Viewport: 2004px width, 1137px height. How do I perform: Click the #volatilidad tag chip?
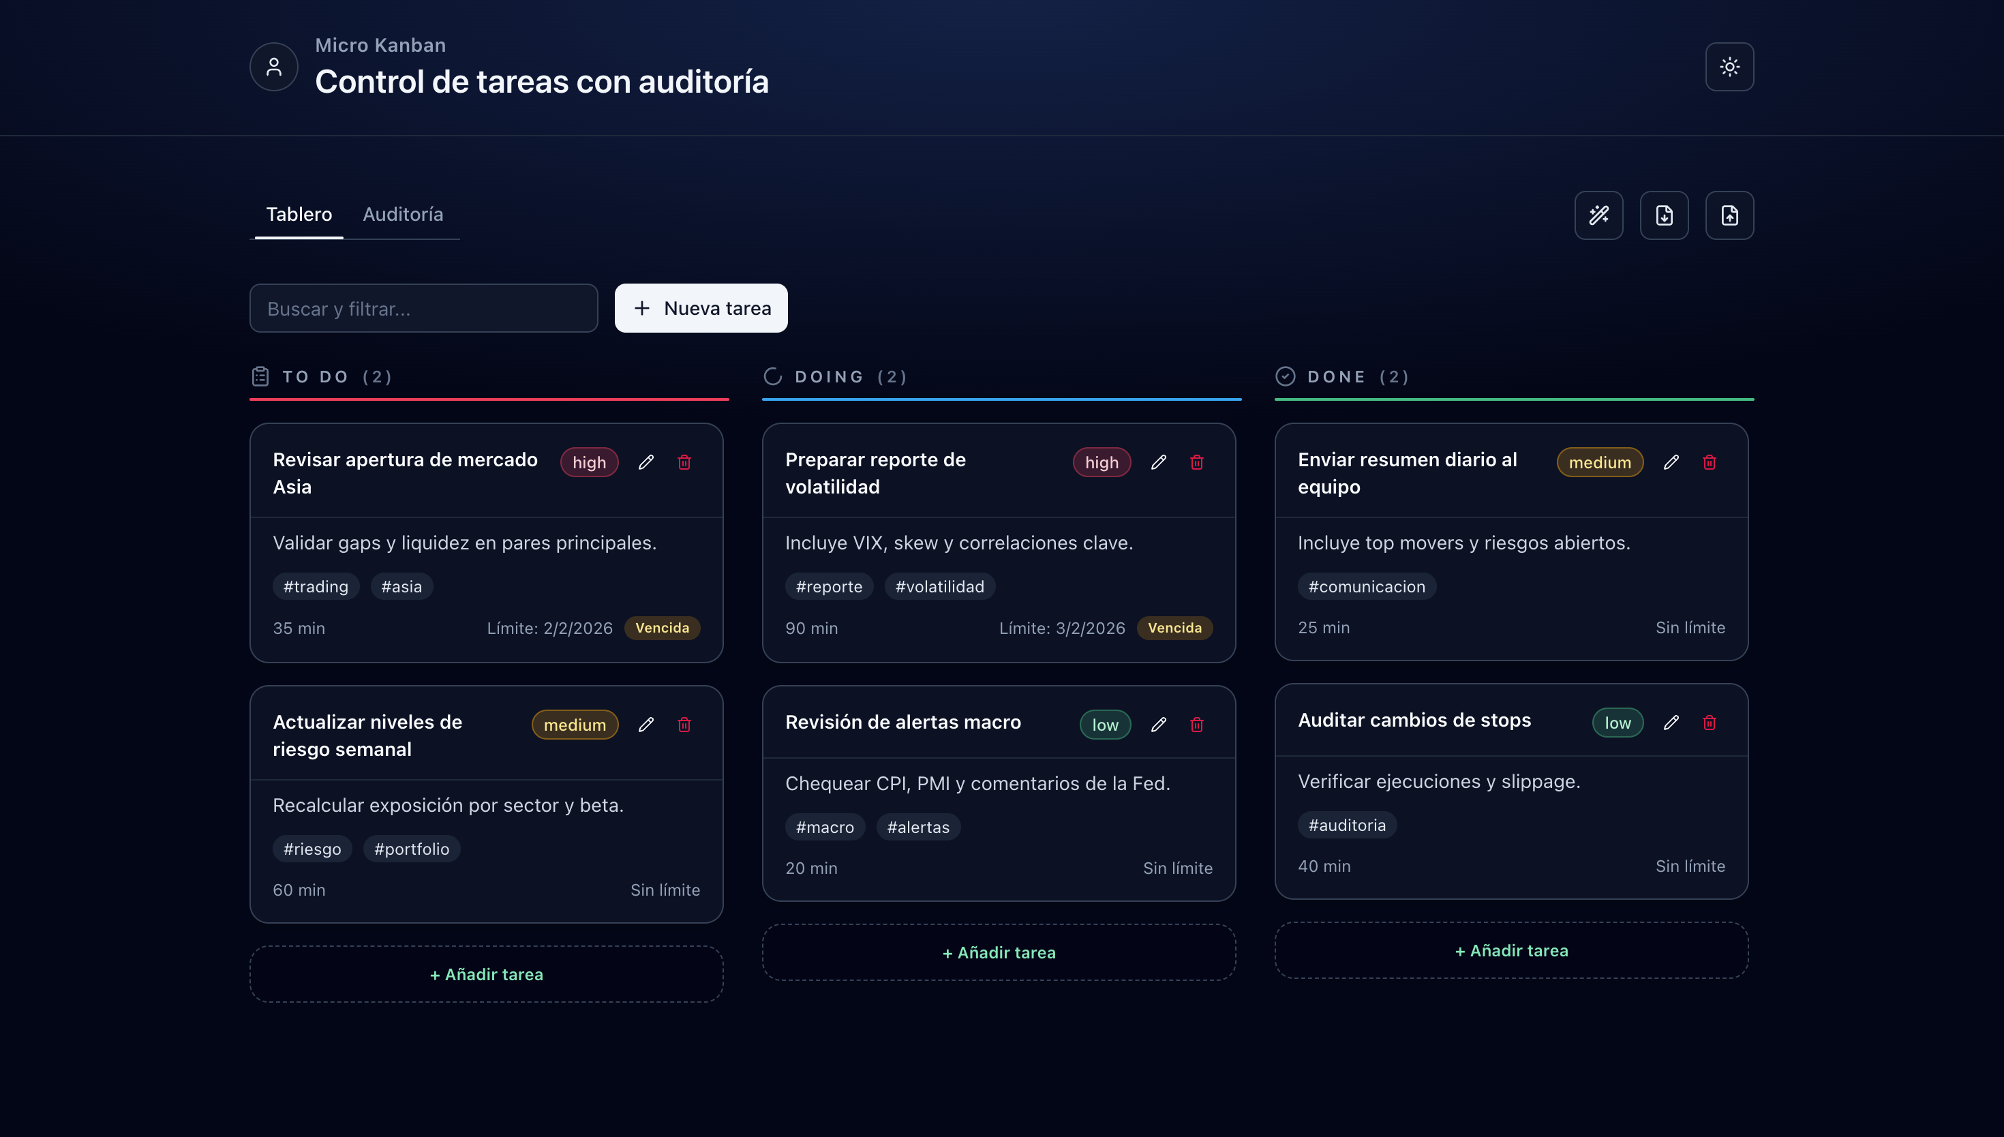pyautogui.click(x=939, y=586)
